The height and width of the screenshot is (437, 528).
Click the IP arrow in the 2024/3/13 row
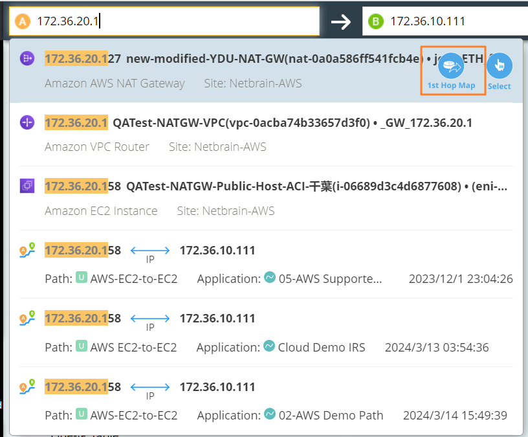150,319
